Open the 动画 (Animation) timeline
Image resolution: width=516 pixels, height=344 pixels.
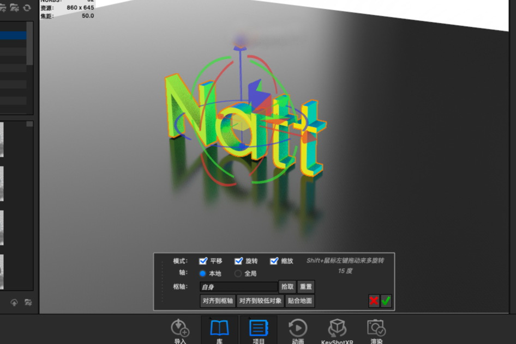coord(298,329)
